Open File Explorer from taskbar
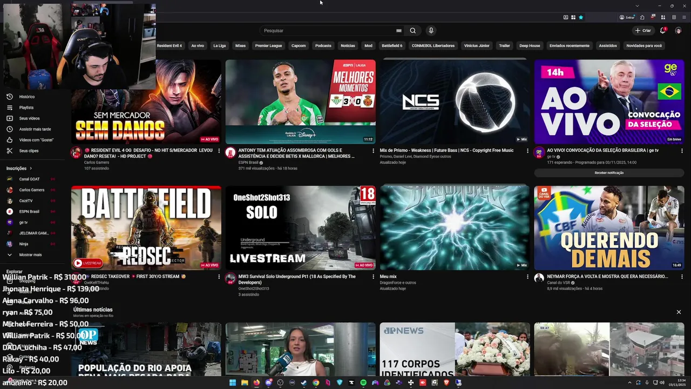The width and height of the screenshot is (691, 389). [x=245, y=383]
